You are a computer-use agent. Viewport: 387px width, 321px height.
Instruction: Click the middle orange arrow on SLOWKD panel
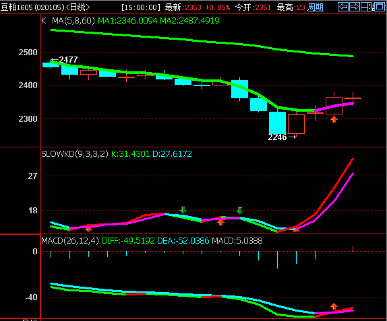click(221, 222)
